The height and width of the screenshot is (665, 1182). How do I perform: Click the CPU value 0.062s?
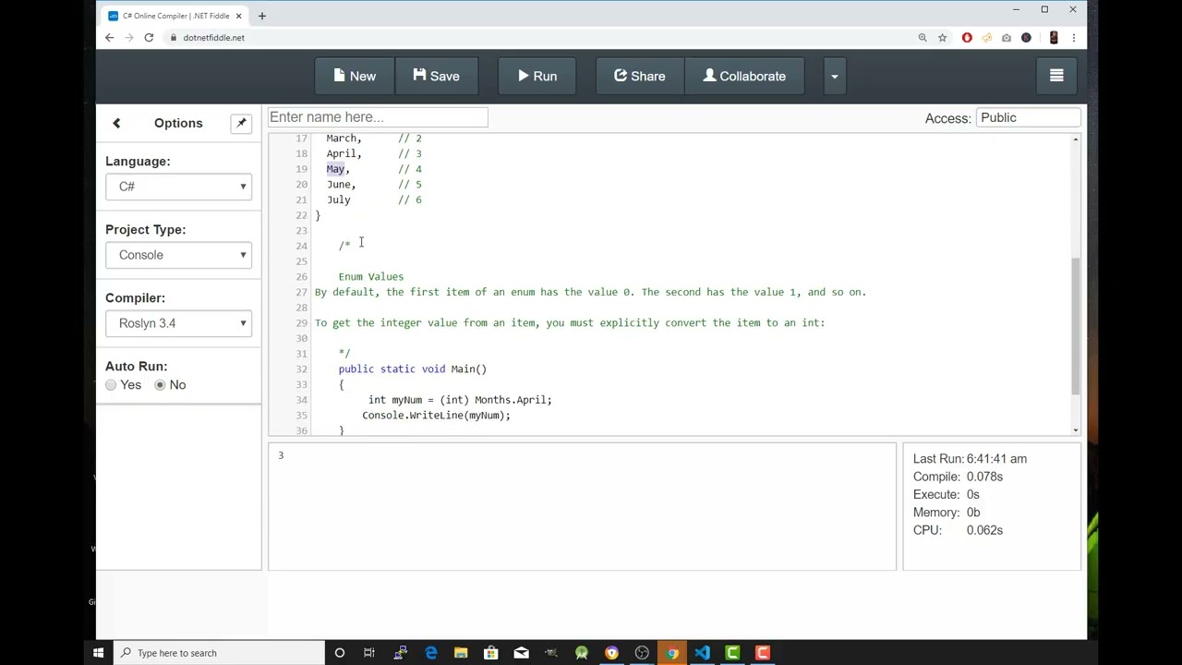coord(984,530)
